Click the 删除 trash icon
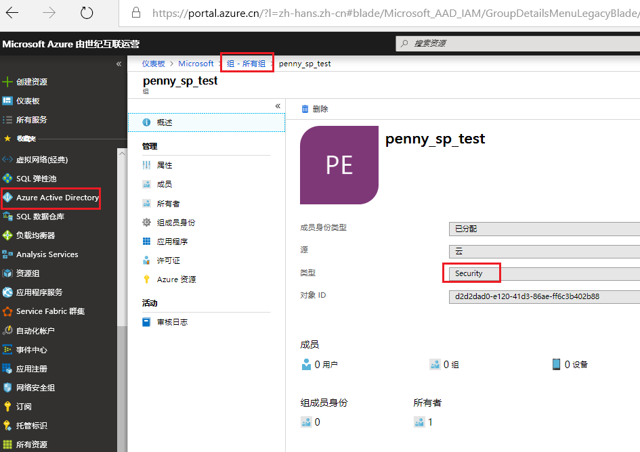This screenshot has width=640, height=452. (305, 109)
